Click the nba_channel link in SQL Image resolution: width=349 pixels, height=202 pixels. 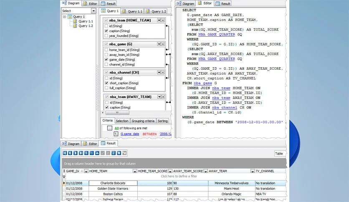coord(225,107)
